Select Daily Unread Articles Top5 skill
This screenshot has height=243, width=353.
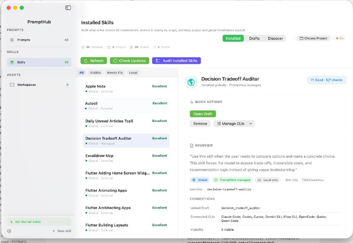(126, 123)
